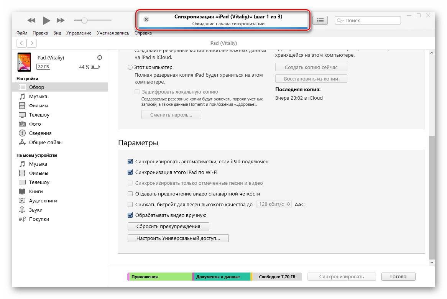This screenshot has height=299, width=447.
Task: Select Книги under На моем устройстве
Action: click(36, 191)
